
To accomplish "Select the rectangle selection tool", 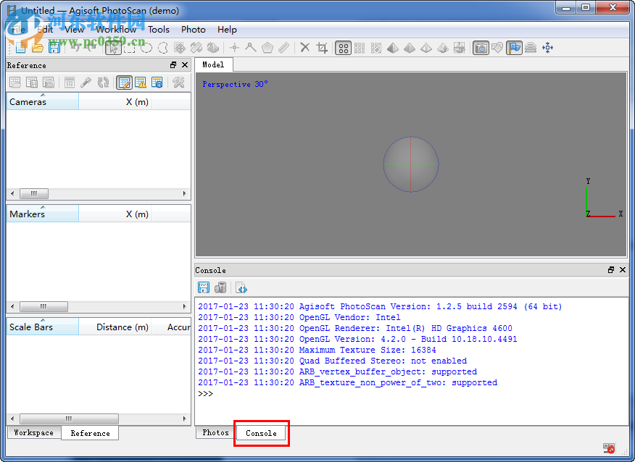I will (129, 47).
